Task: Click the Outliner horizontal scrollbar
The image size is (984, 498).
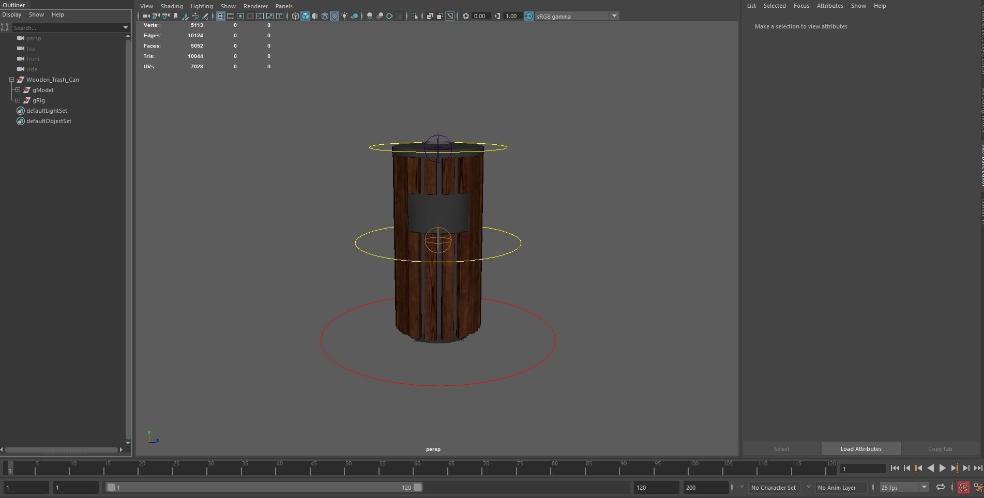Action: pos(61,449)
